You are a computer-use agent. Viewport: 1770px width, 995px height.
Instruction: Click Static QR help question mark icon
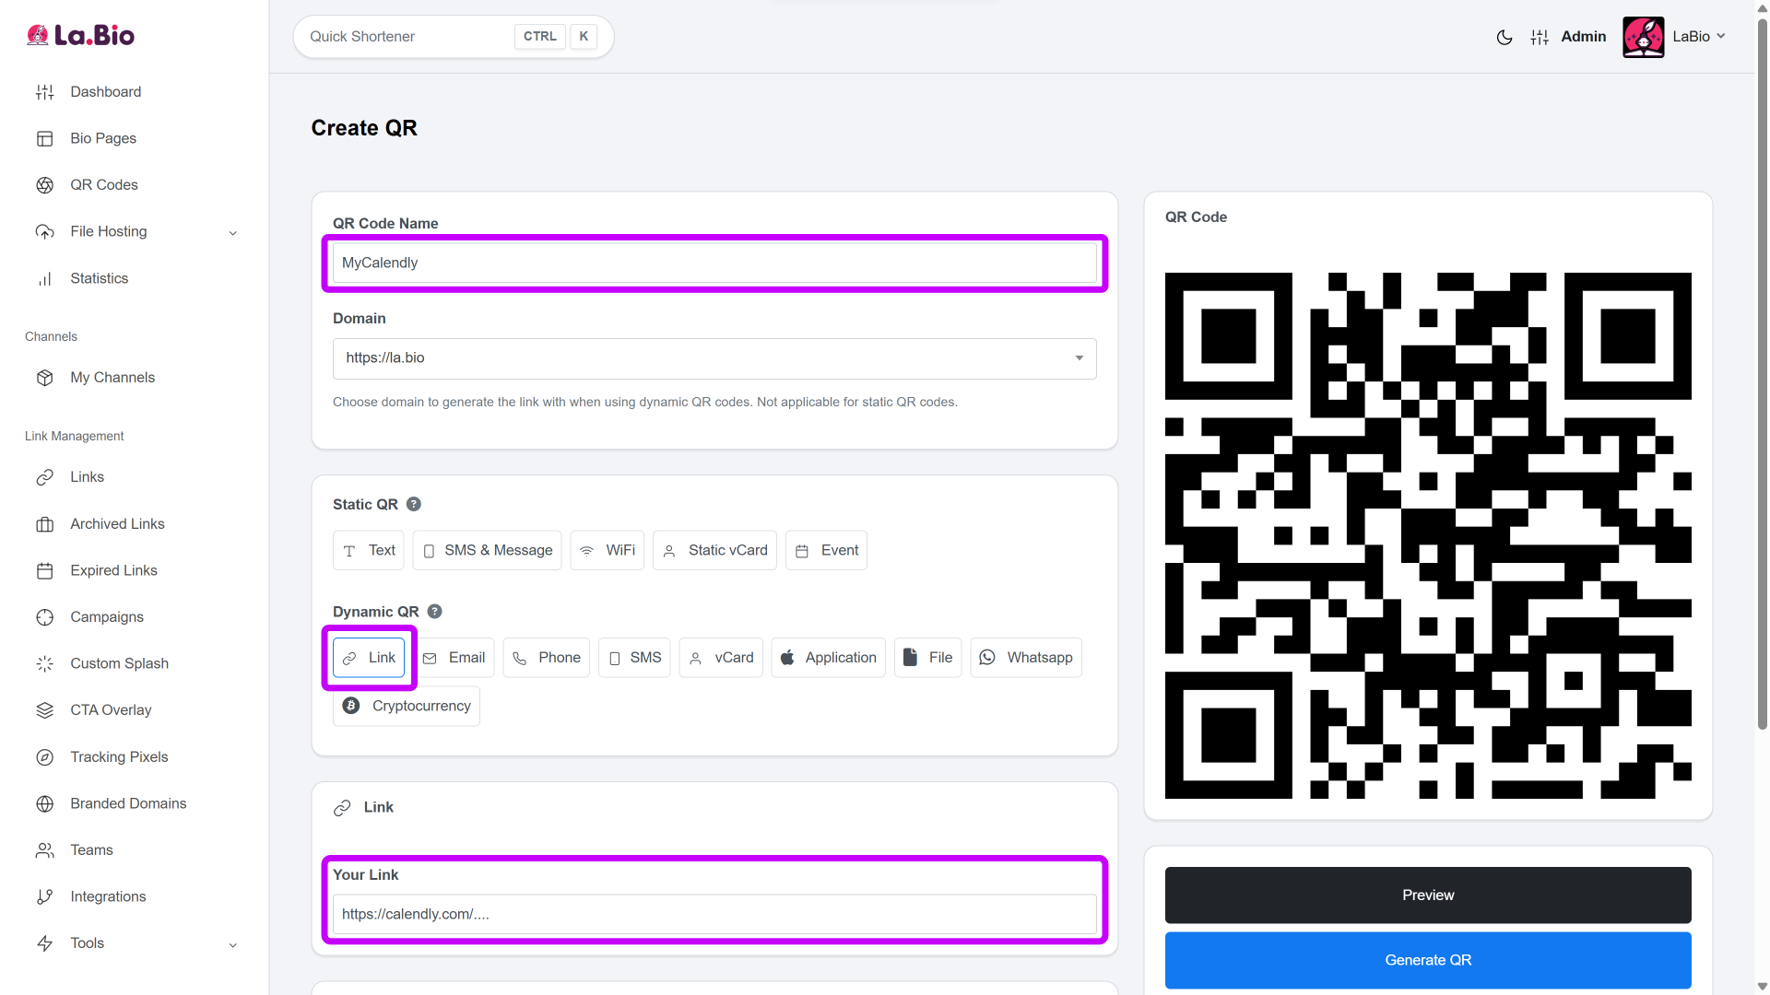[x=414, y=504]
